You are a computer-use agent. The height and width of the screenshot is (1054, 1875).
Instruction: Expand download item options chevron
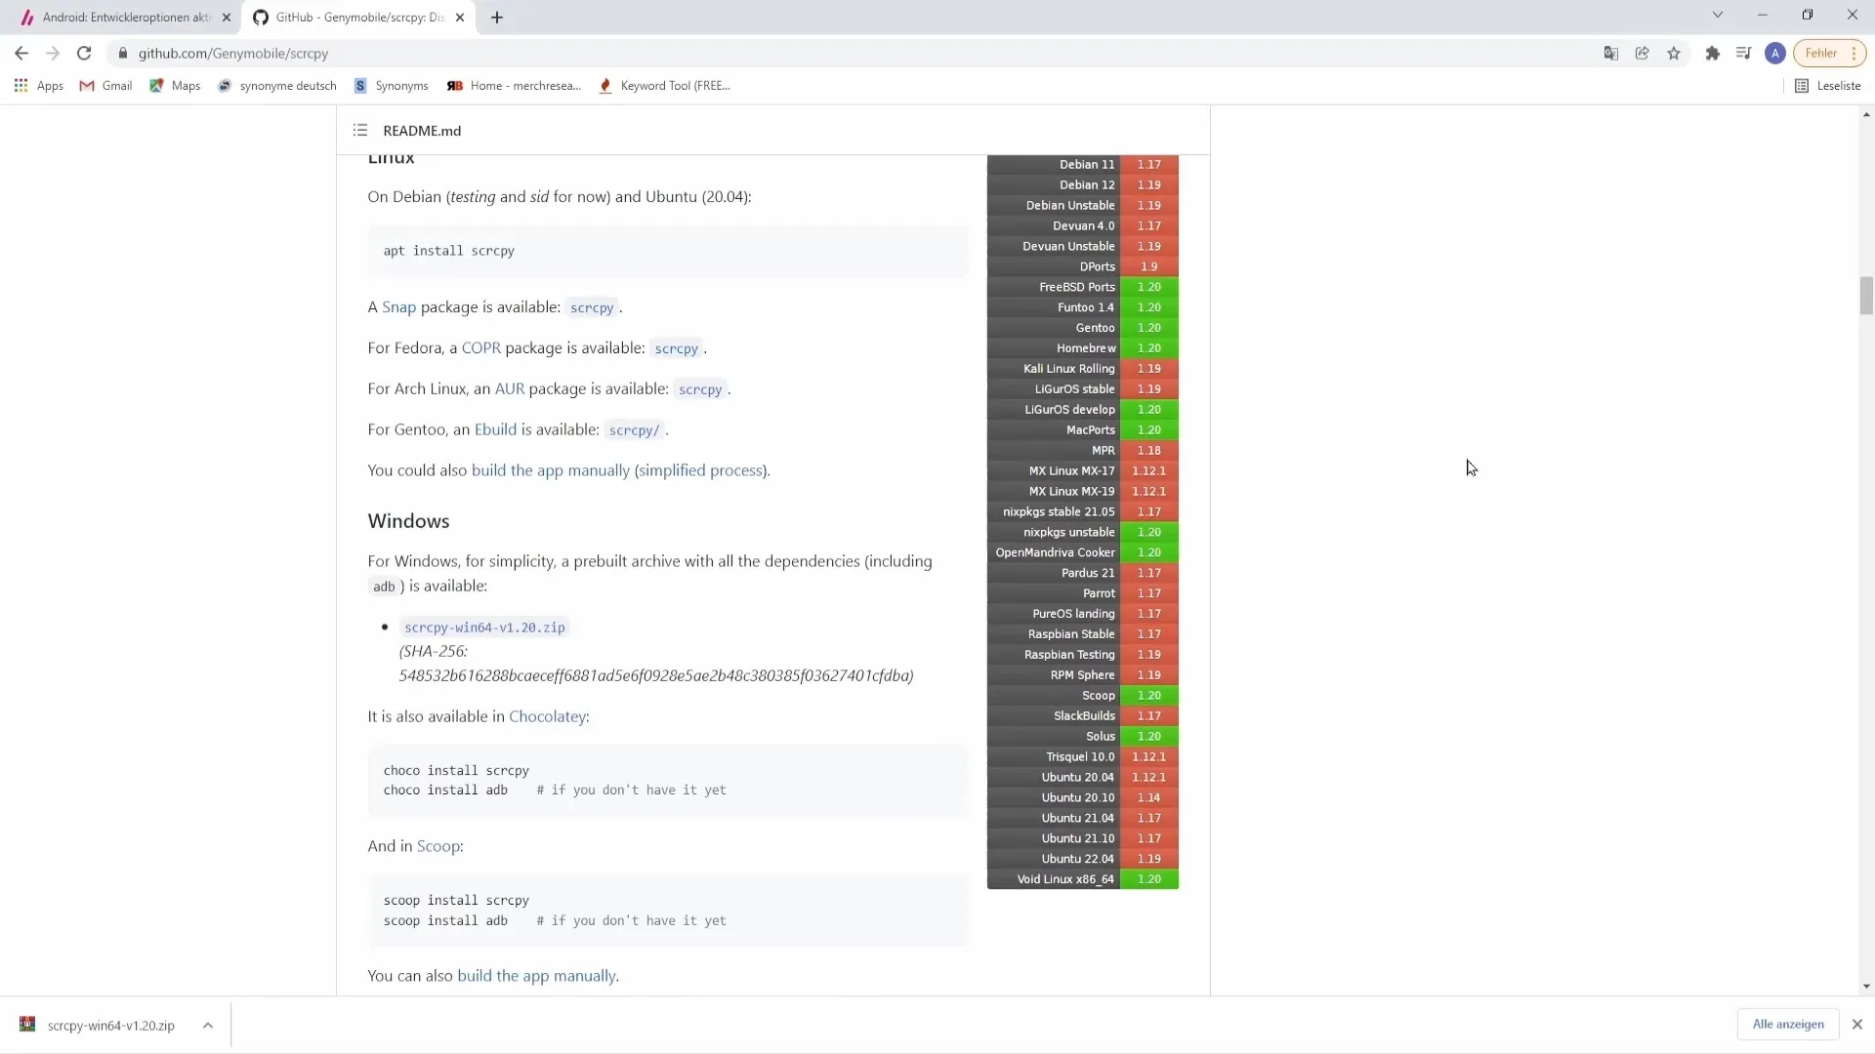pyautogui.click(x=208, y=1025)
